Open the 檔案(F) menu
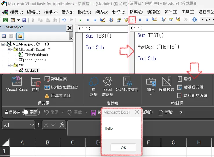This screenshot has height=157, width=214. [16, 12]
